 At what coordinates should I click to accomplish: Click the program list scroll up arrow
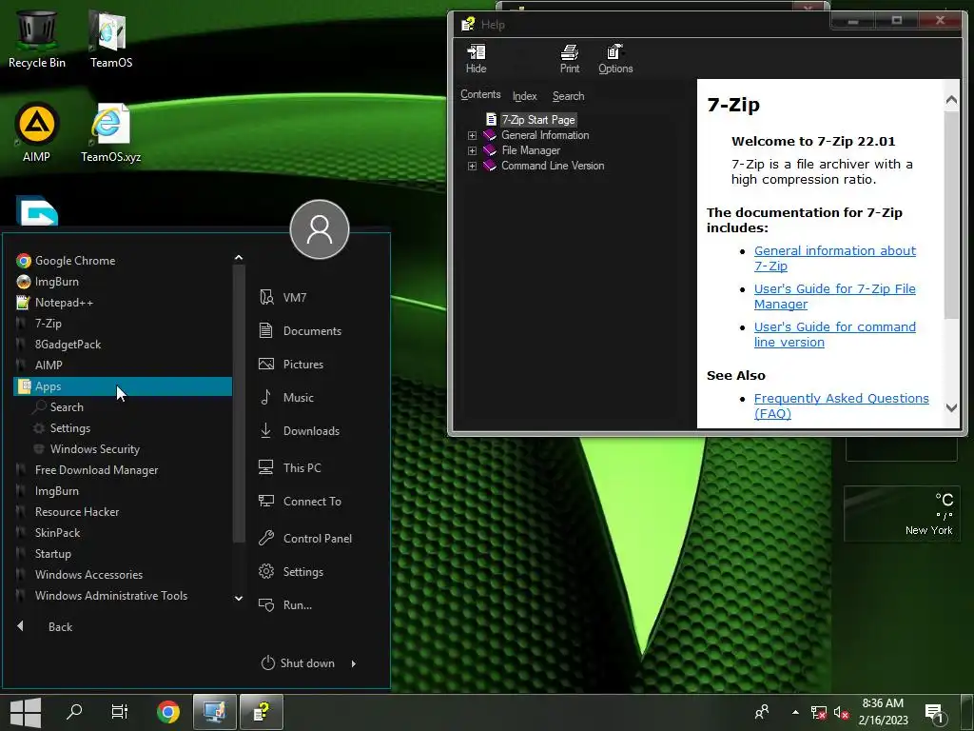pyautogui.click(x=239, y=257)
